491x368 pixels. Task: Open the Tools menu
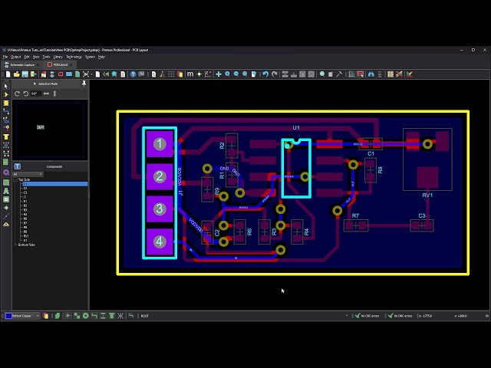click(46, 57)
